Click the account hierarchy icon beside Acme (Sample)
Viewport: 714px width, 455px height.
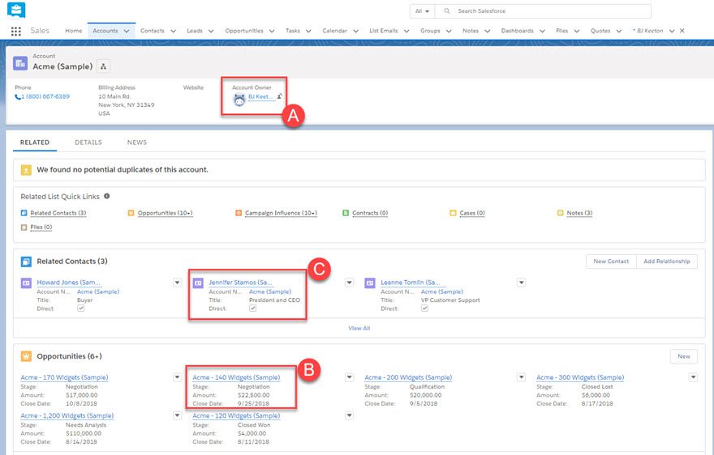[x=104, y=66]
